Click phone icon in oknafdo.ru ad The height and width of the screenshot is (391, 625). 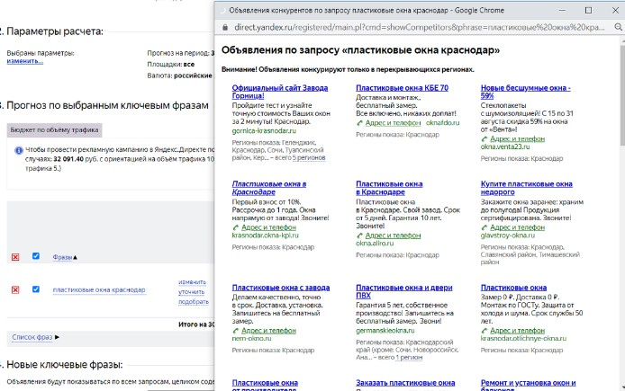(359, 123)
